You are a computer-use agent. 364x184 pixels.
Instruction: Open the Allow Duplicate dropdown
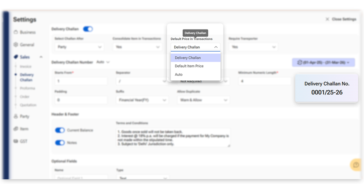pos(203,100)
